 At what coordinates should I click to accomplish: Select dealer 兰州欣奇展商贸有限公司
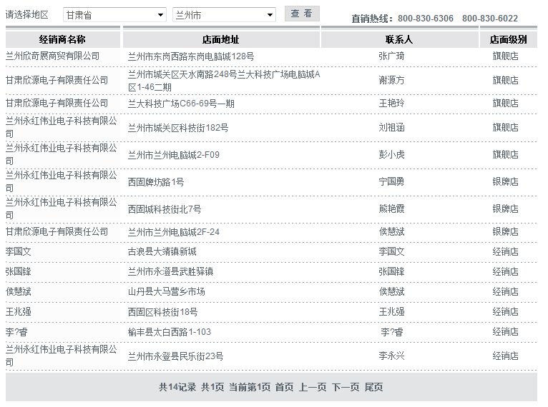(52, 56)
